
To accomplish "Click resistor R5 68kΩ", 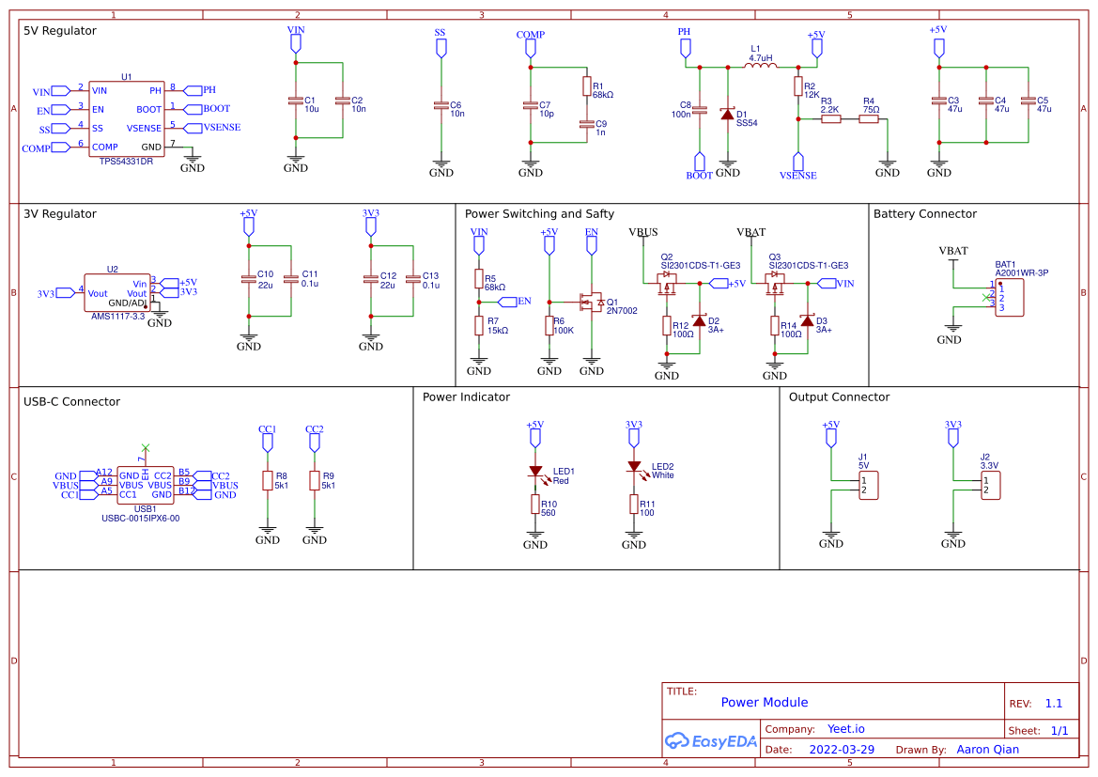I will click(479, 279).
